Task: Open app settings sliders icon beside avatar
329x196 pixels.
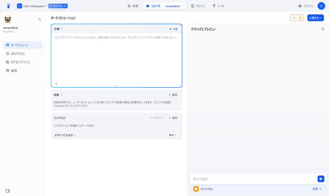Action: pos(40,20)
